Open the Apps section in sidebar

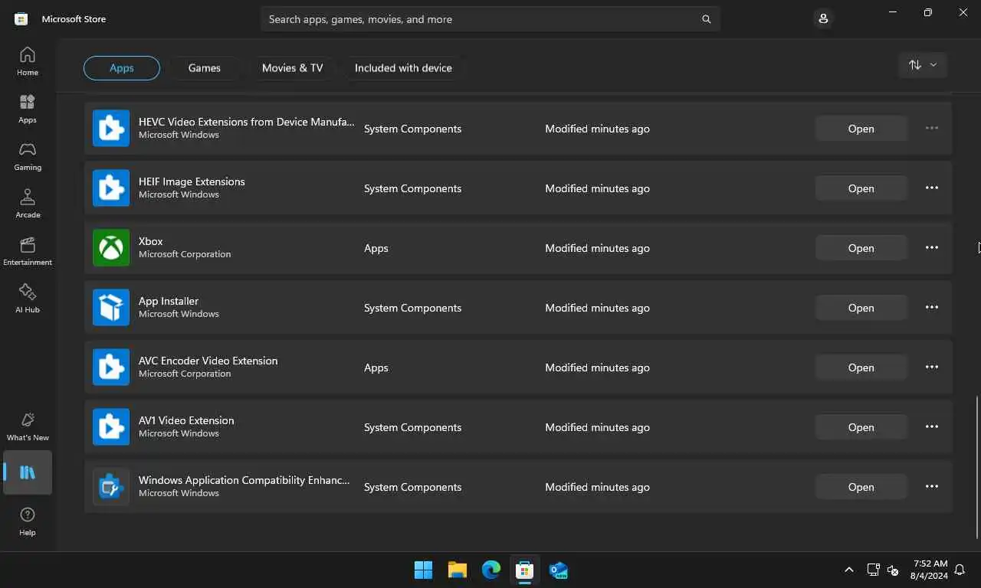tap(28, 109)
